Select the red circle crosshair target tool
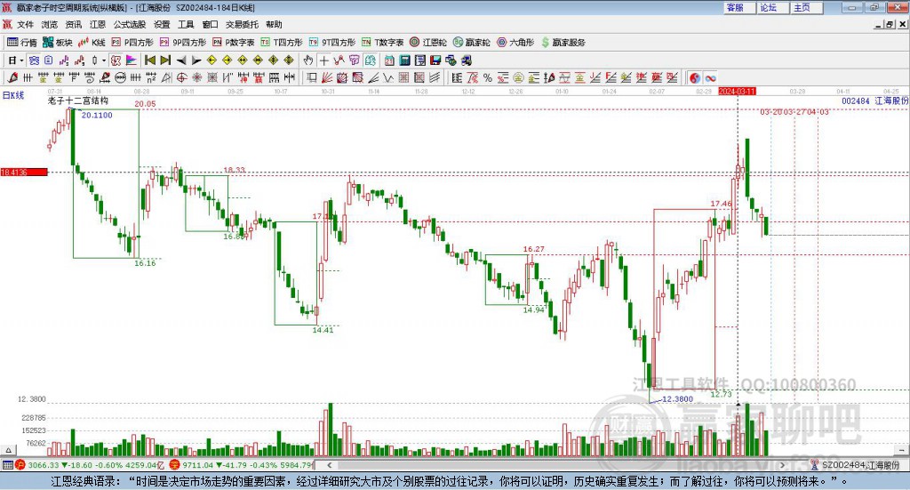 [181, 77]
